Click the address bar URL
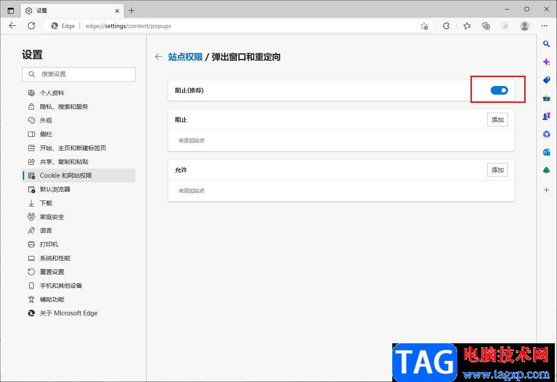This screenshot has height=382, width=557. click(128, 26)
